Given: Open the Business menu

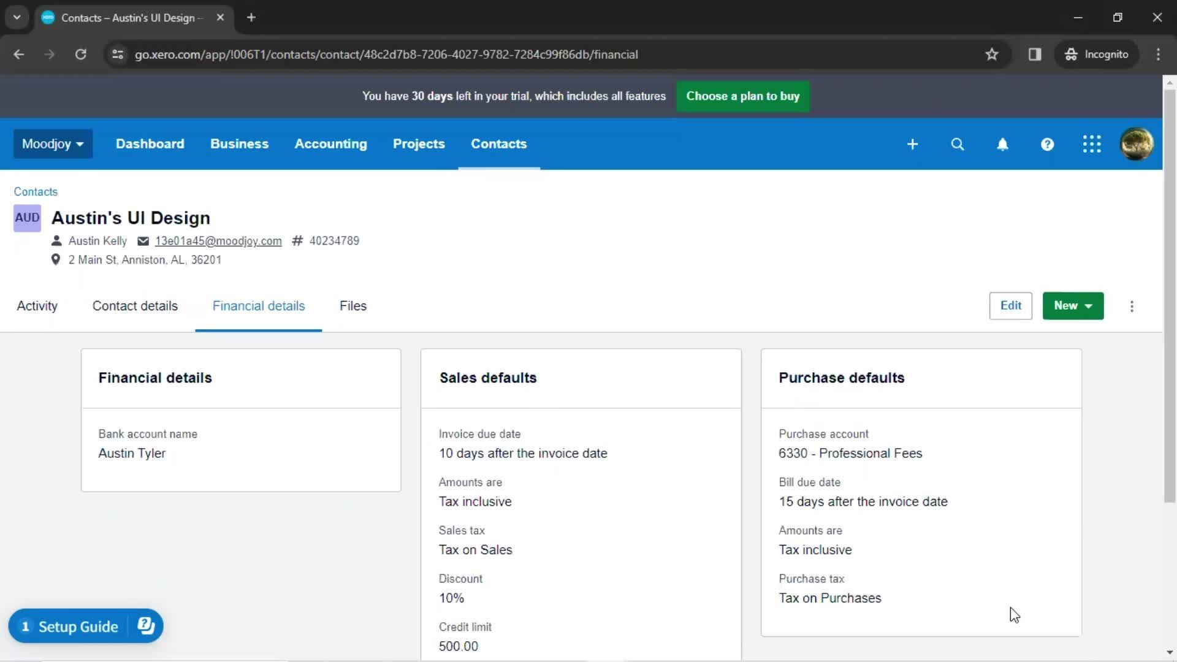Looking at the screenshot, I should [x=239, y=144].
